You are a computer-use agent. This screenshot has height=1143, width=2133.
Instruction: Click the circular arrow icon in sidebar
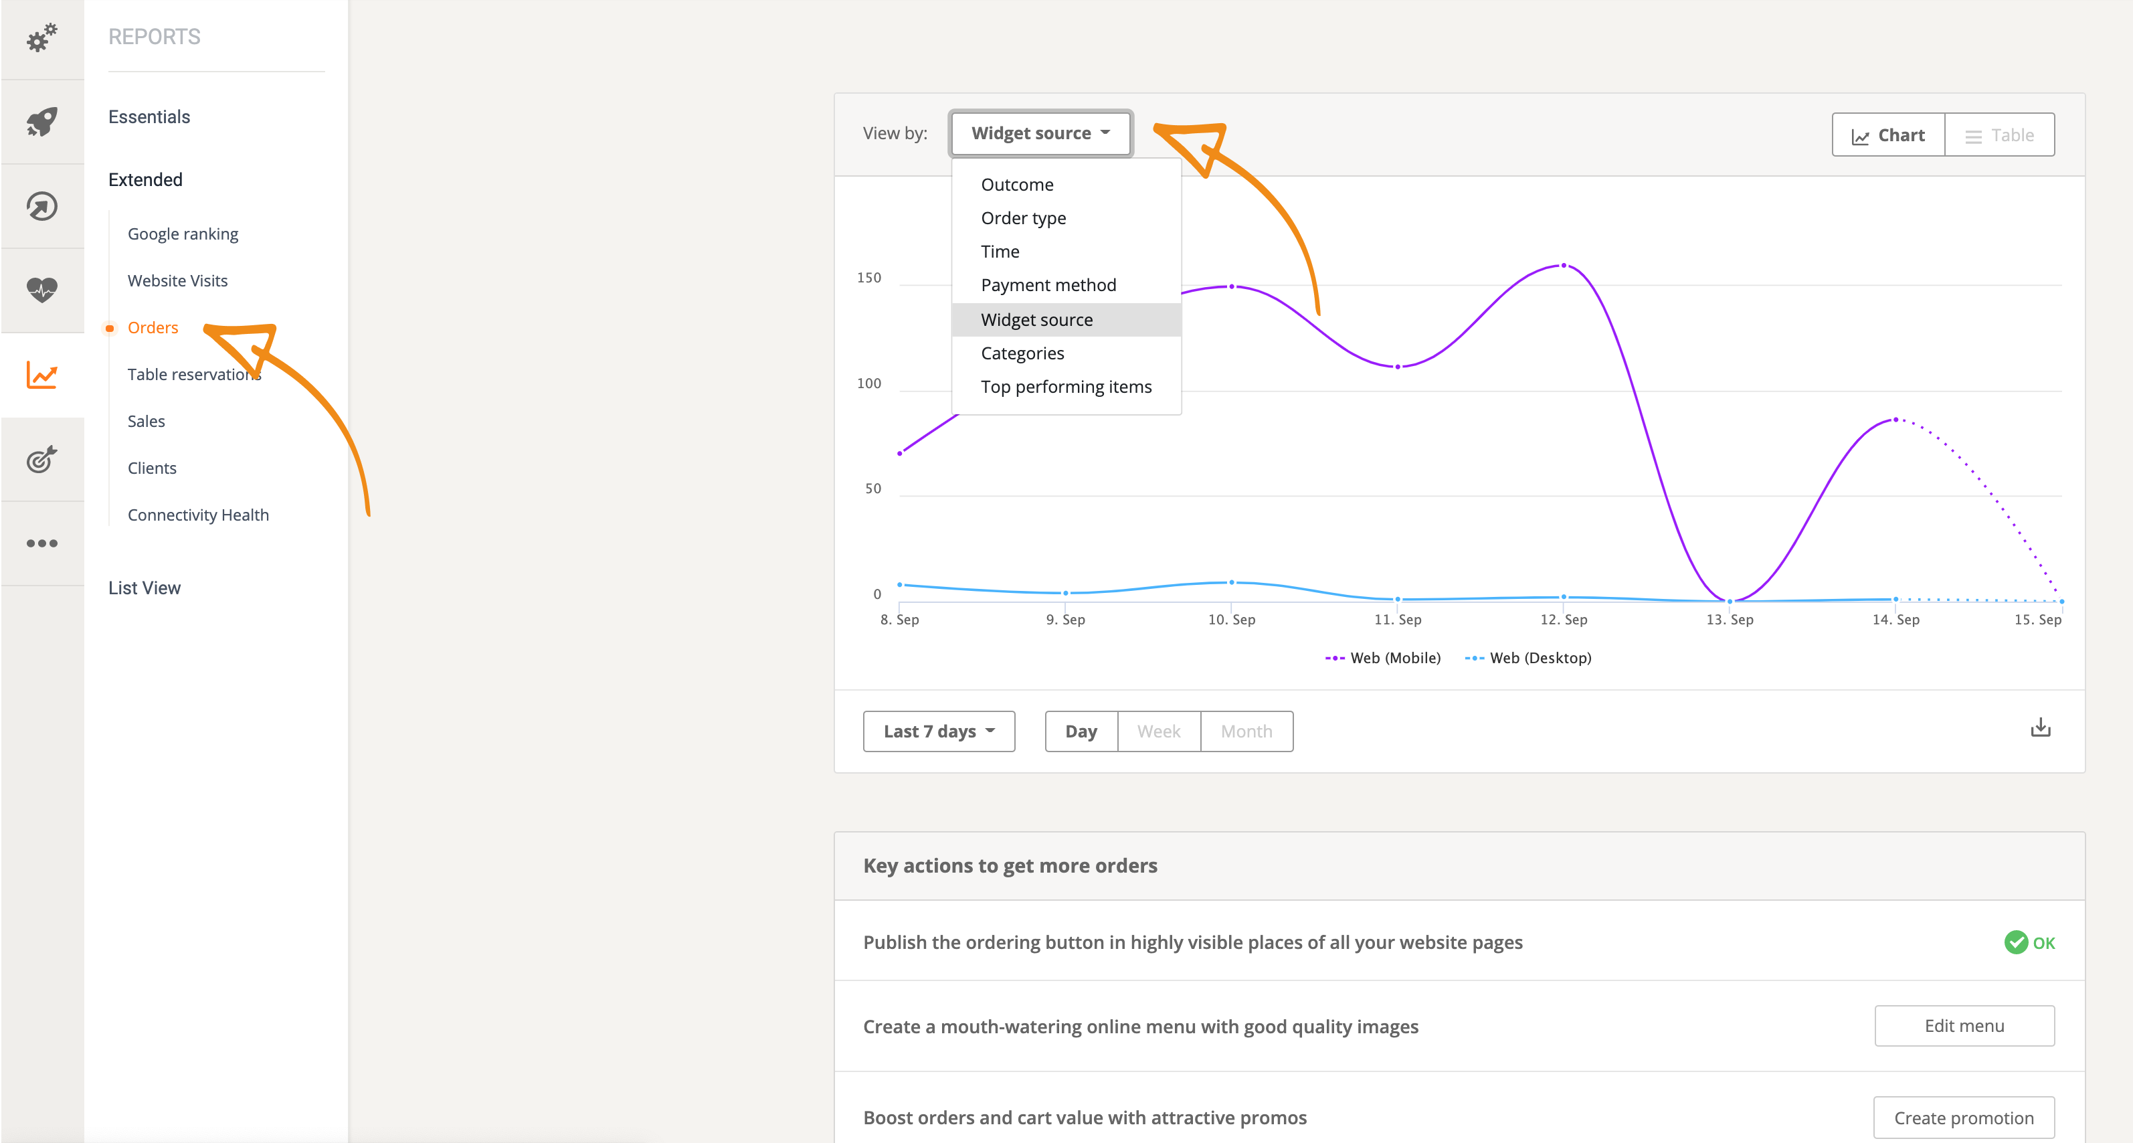click(x=41, y=206)
